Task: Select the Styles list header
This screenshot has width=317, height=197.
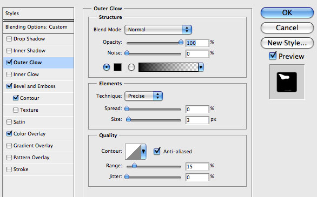Action: click(x=38, y=13)
